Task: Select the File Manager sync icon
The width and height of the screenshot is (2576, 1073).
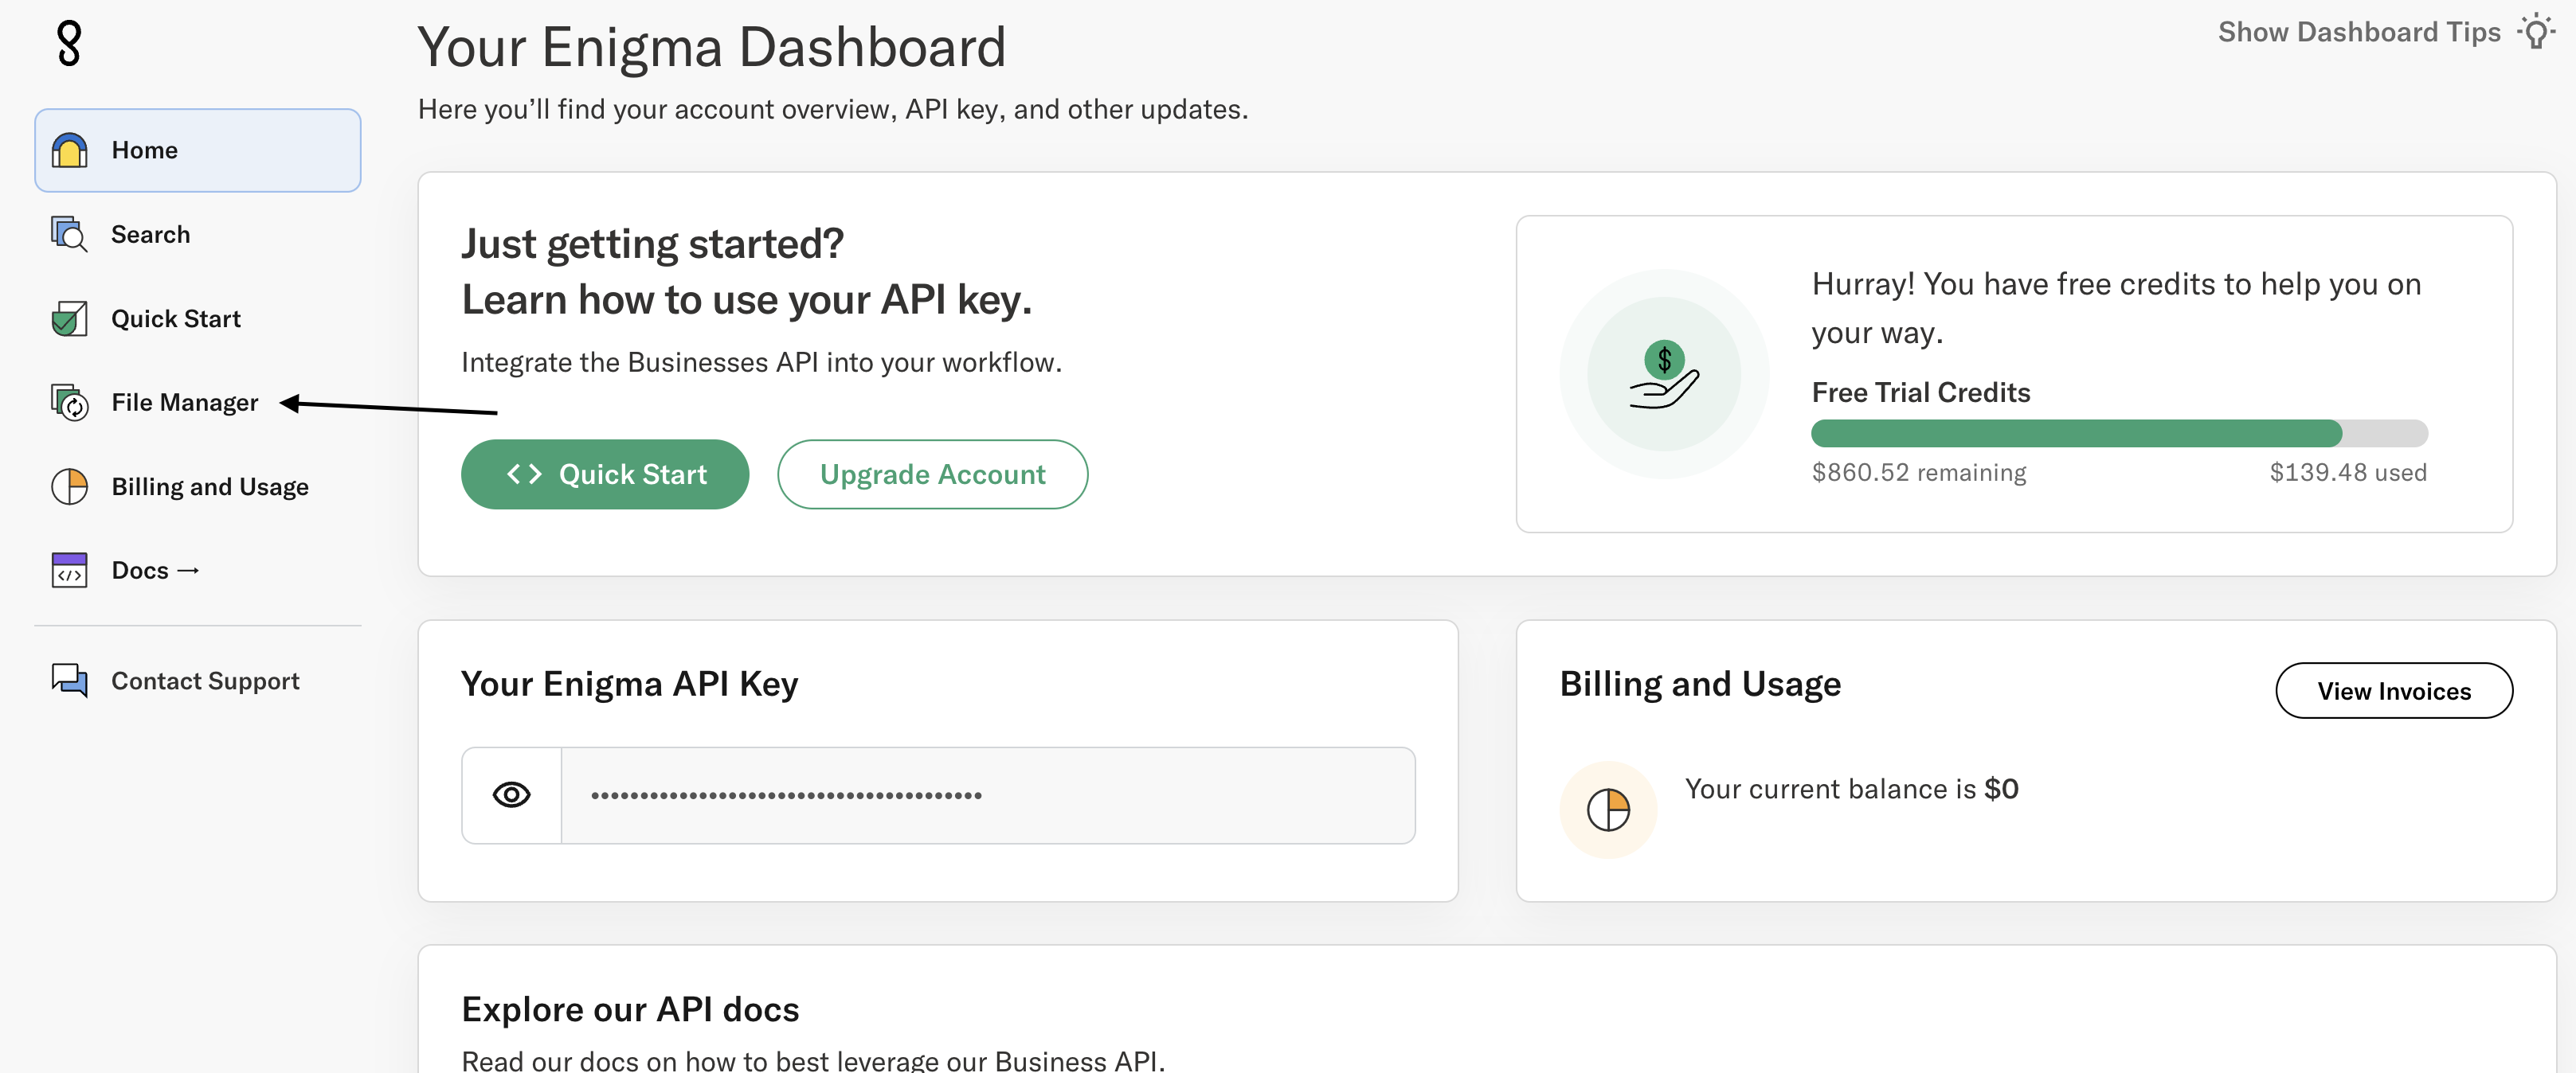Action: point(68,403)
